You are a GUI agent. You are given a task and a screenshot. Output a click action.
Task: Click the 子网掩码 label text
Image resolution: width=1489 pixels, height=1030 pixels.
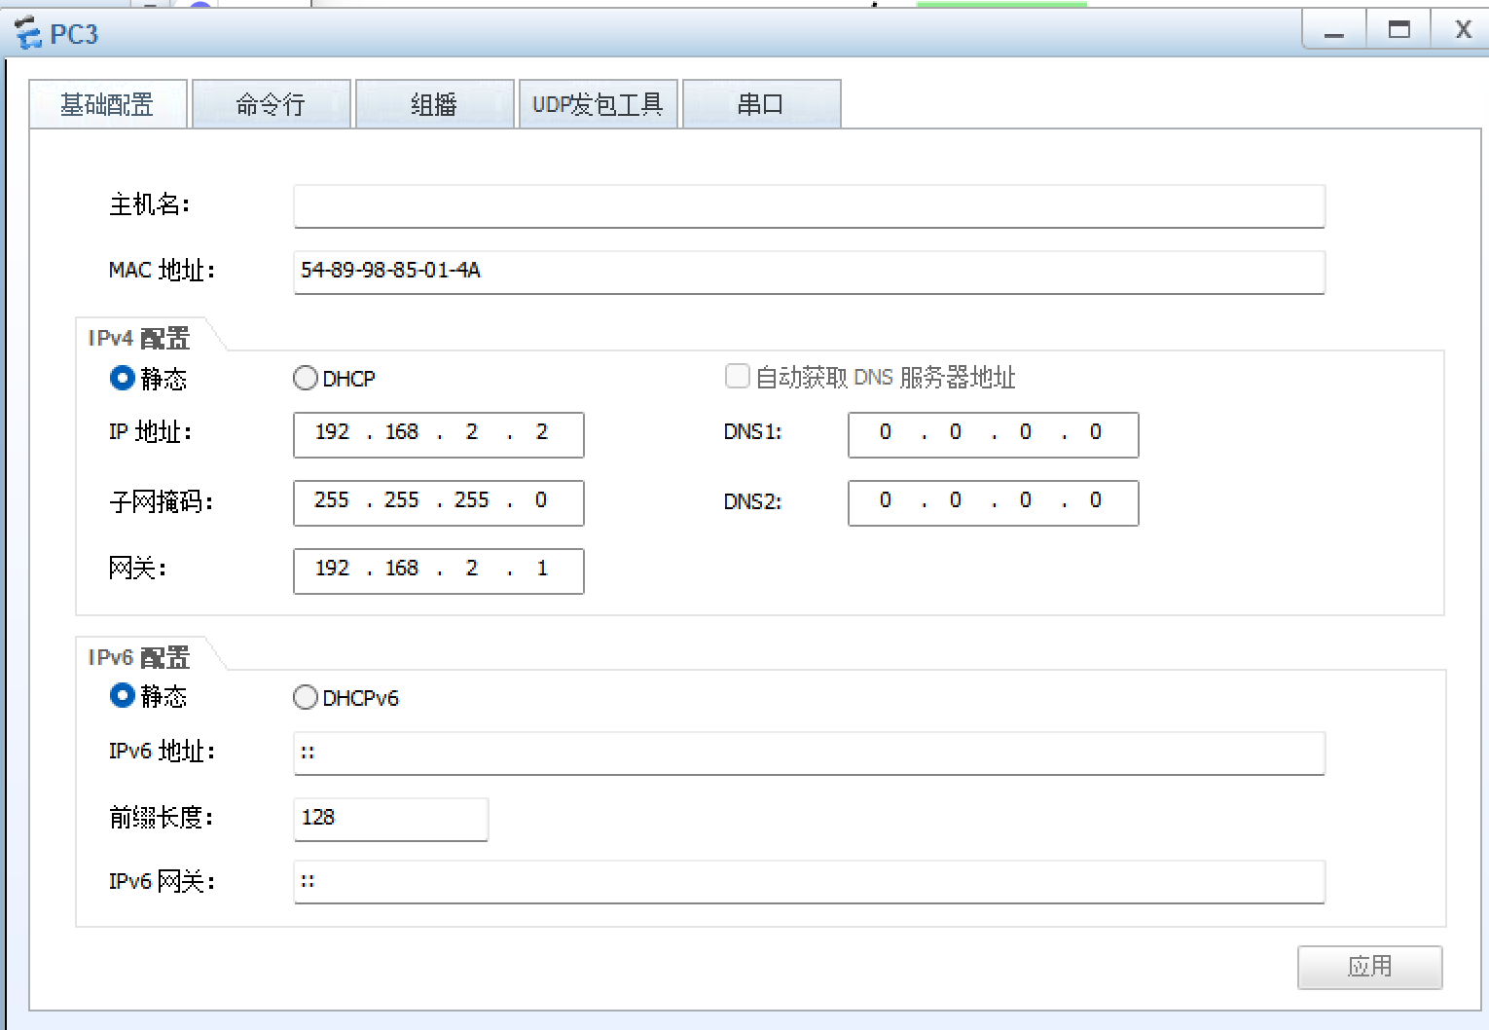(x=161, y=502)
